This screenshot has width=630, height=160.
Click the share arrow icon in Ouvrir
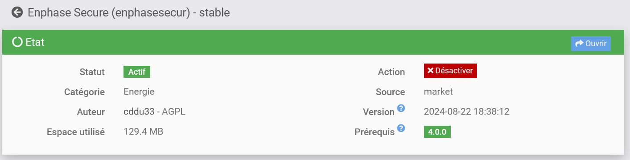point(579,44)
